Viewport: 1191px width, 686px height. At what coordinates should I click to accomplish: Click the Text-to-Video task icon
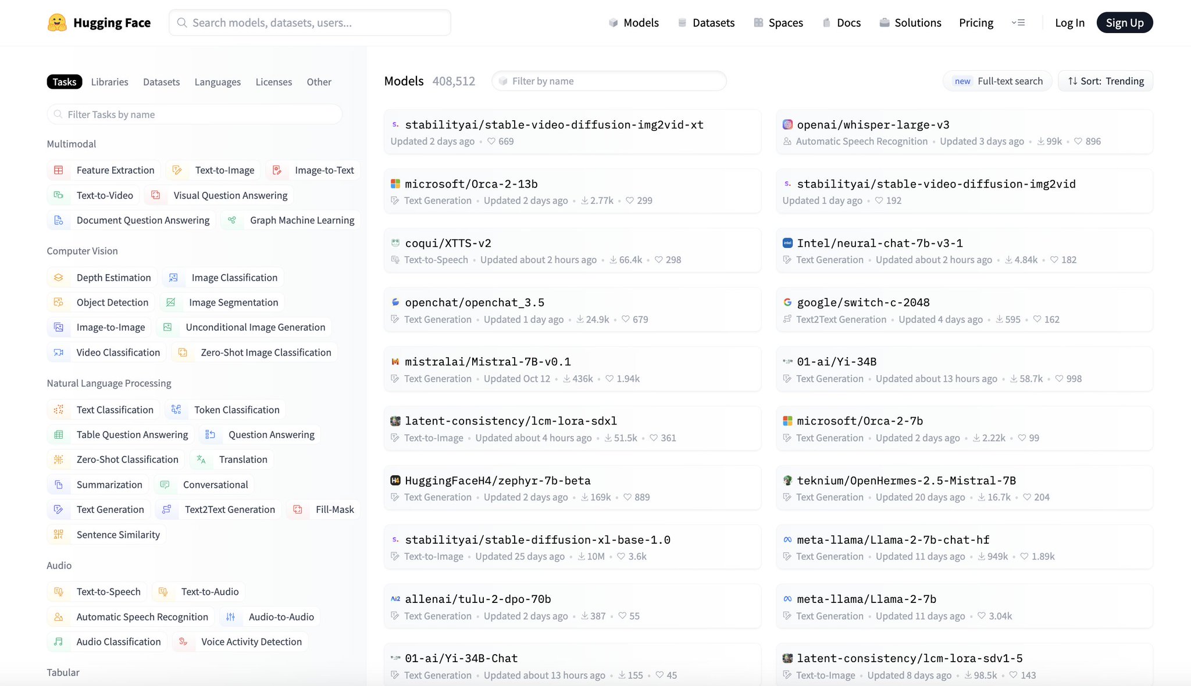[59, 195]
